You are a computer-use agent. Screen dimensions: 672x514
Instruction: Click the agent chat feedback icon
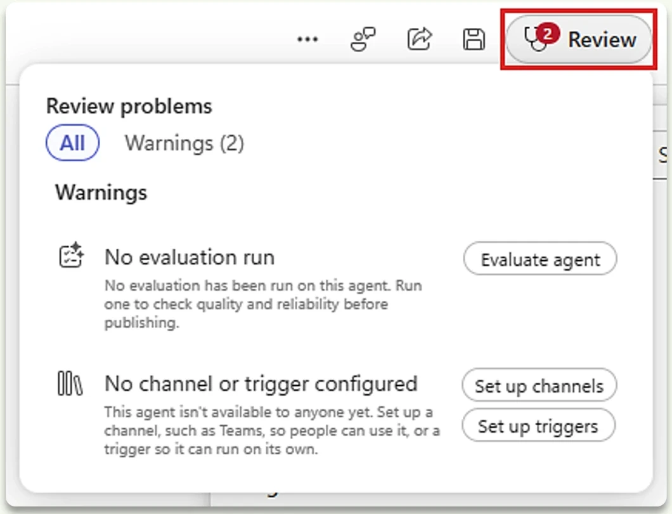(x=363, y=39)
